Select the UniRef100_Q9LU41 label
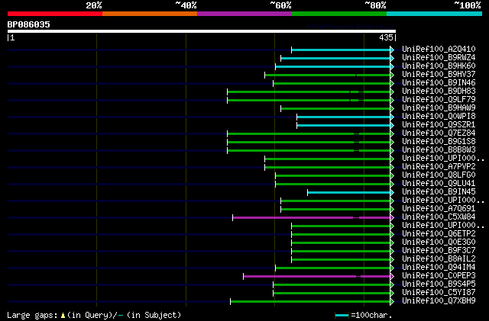The height and width of the screenshot is (321, 489). (x=439, y=184)
